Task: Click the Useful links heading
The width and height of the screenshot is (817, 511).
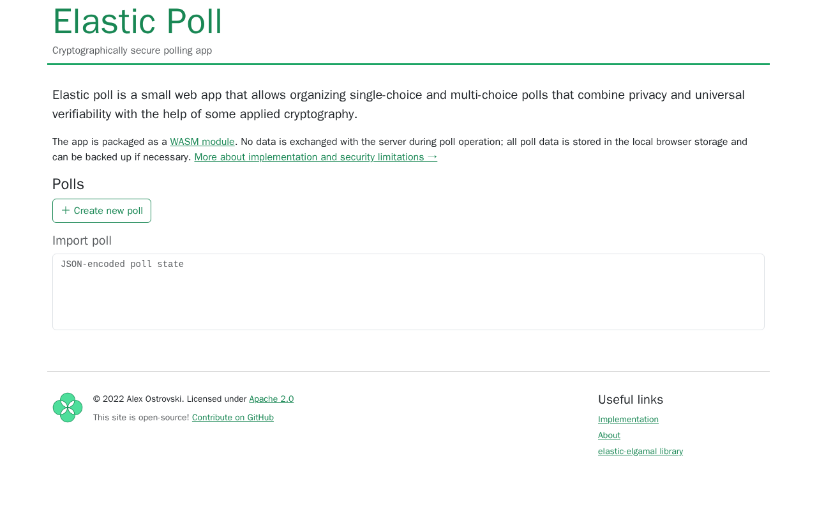Action: [x=631, y=400]
